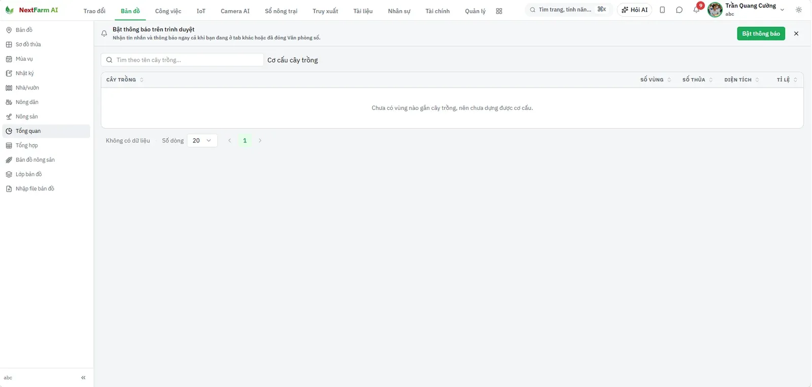Image resolution: width=812 pixels, height=387 pixels.
Task: Click the mobile device icon
Action: tap(662, 10)
